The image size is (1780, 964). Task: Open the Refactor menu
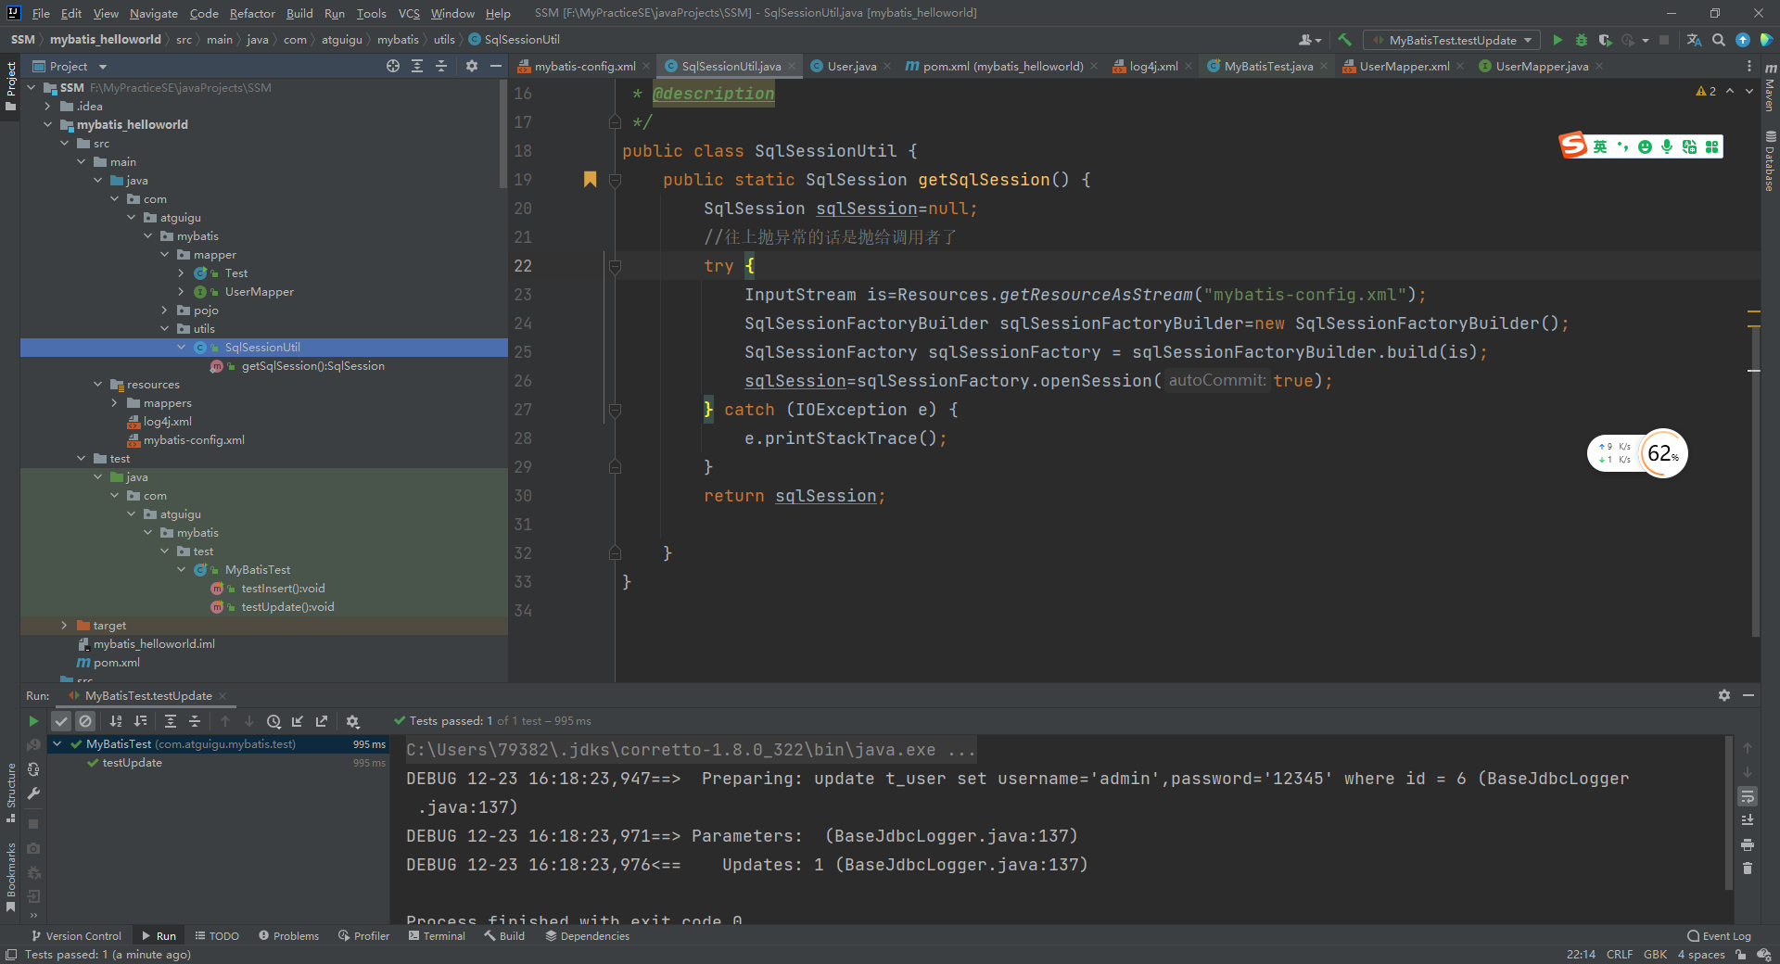252,13
